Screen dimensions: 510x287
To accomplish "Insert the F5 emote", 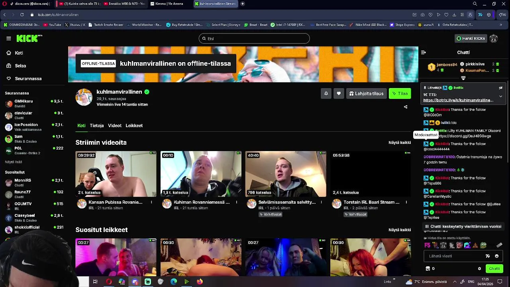I will coord(428,245).
